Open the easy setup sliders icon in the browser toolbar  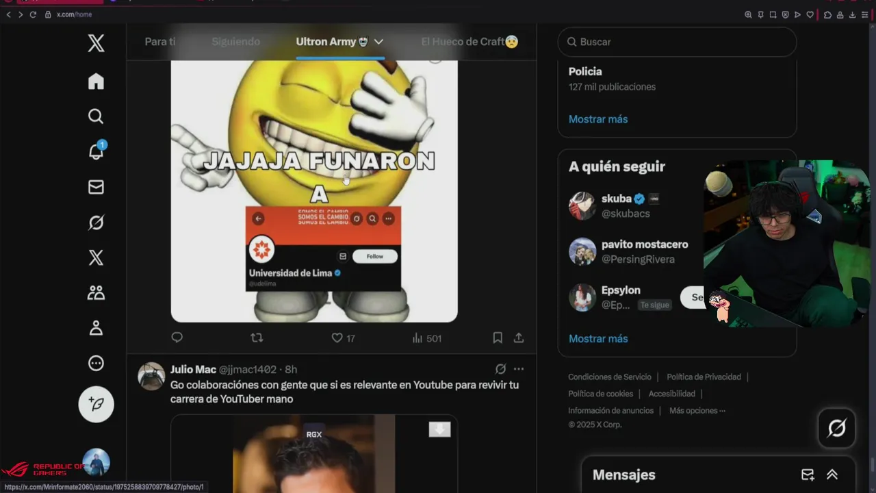[864, 14]
